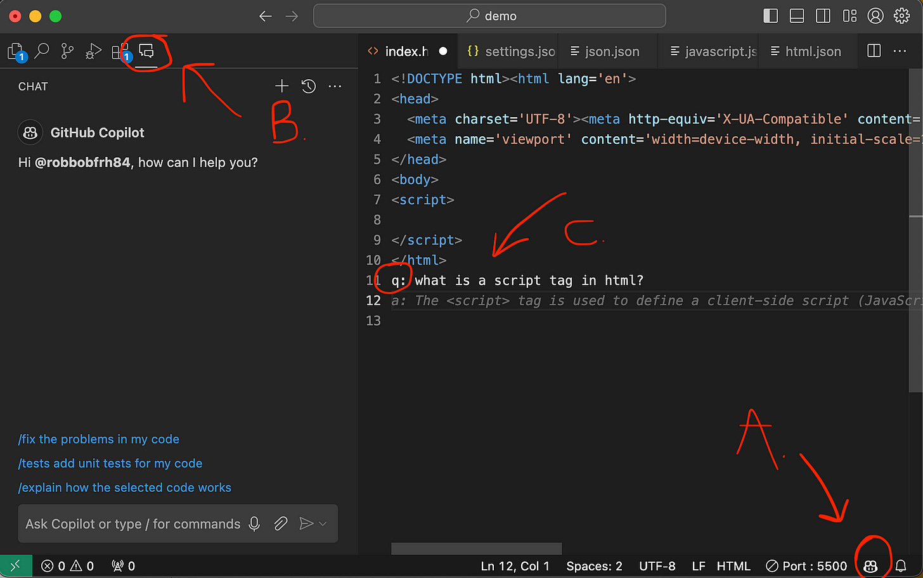Open Source Control view icon
Screen dimensions: 923x578
pos(67,51)
